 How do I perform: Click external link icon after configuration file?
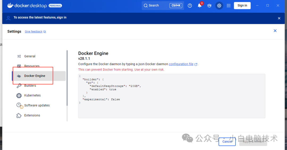196,64
